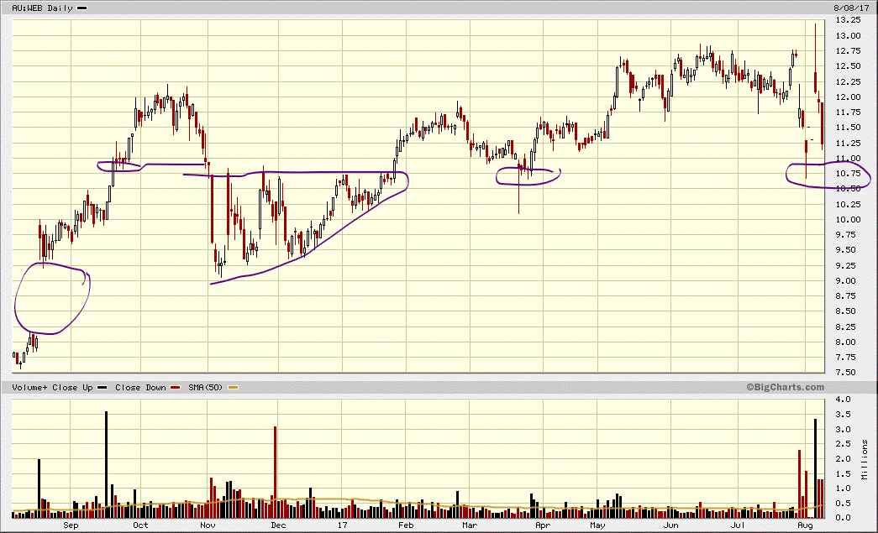Viewport: 878px width, 533px height.
Task: Click the AU:WEB Daily chart title
Action: tap(43, 8)
